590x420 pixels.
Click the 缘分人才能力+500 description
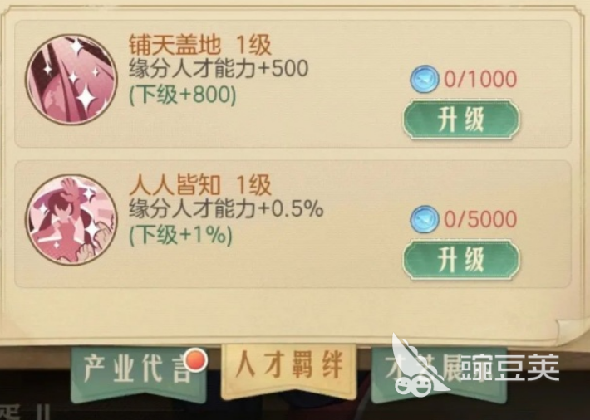click(219, 69)
